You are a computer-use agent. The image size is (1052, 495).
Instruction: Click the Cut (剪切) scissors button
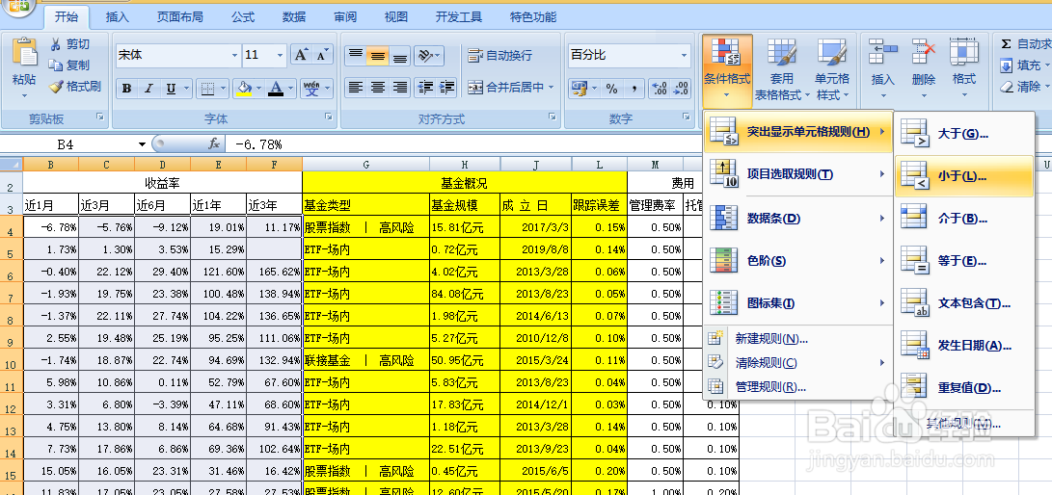pos(69,44)
